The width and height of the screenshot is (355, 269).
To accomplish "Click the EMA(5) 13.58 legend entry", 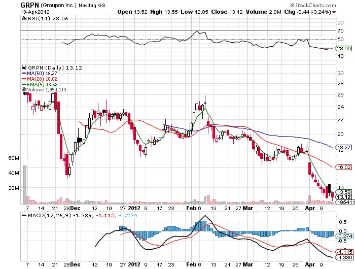I will (x=40, y=84).
